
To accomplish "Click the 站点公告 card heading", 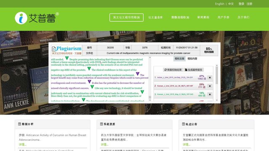I will point(191,124).
